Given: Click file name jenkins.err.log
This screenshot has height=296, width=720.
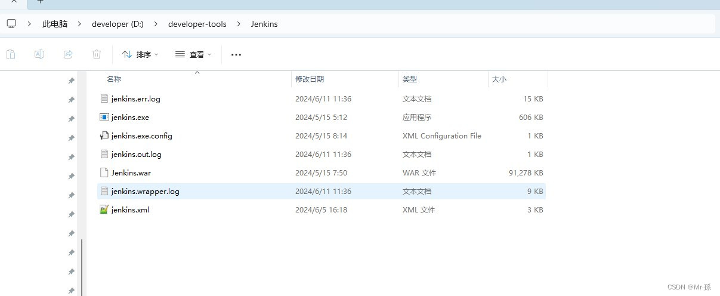Looking at the screenshot, I should point(136,98).
